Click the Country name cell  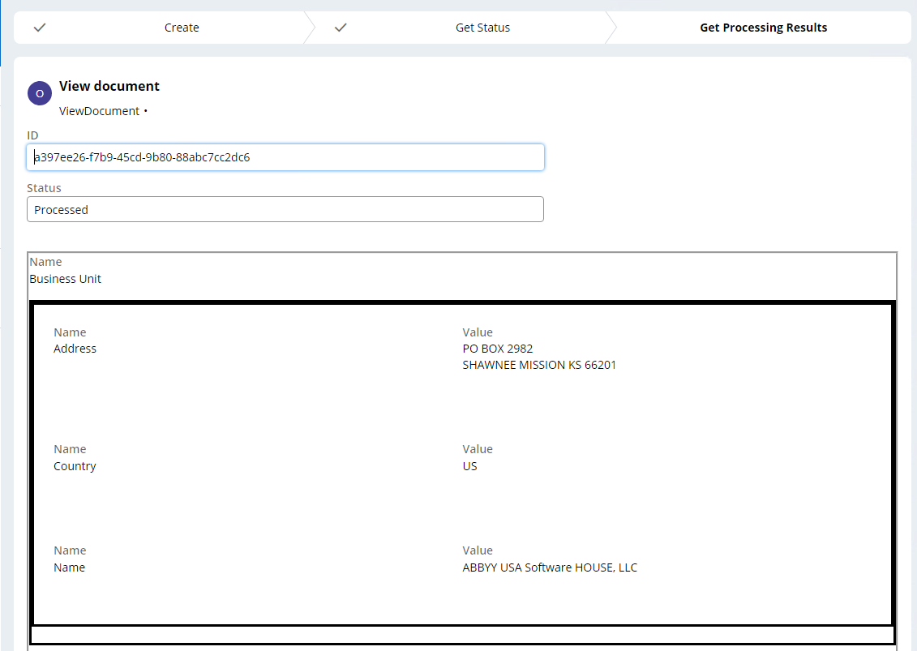[x=75, y=466]
